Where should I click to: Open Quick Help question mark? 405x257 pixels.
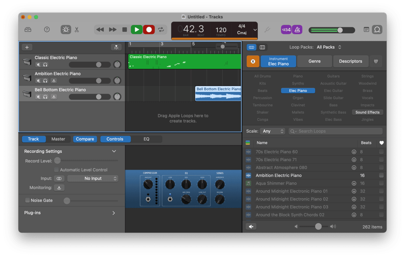47,30
